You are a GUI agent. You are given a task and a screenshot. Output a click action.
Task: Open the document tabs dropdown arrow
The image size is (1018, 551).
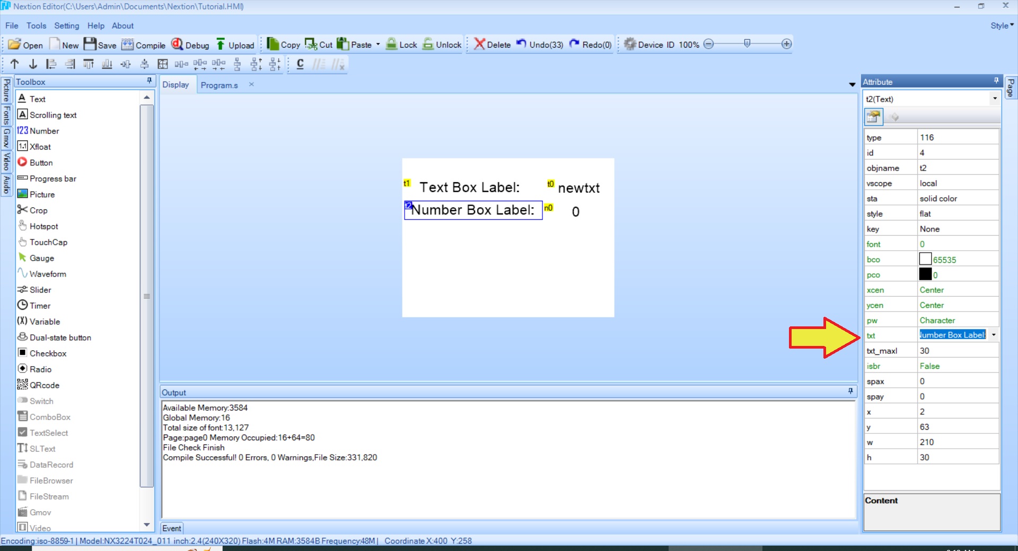coord(852,85)
